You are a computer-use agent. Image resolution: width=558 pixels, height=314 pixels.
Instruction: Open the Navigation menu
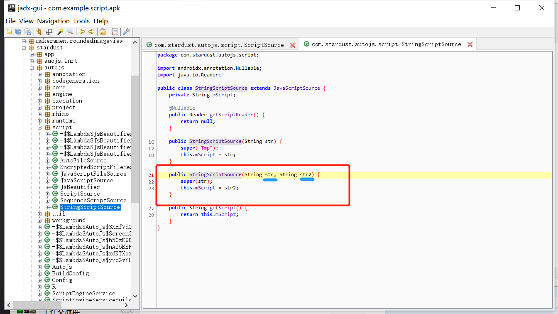click(x=53, y=21)
